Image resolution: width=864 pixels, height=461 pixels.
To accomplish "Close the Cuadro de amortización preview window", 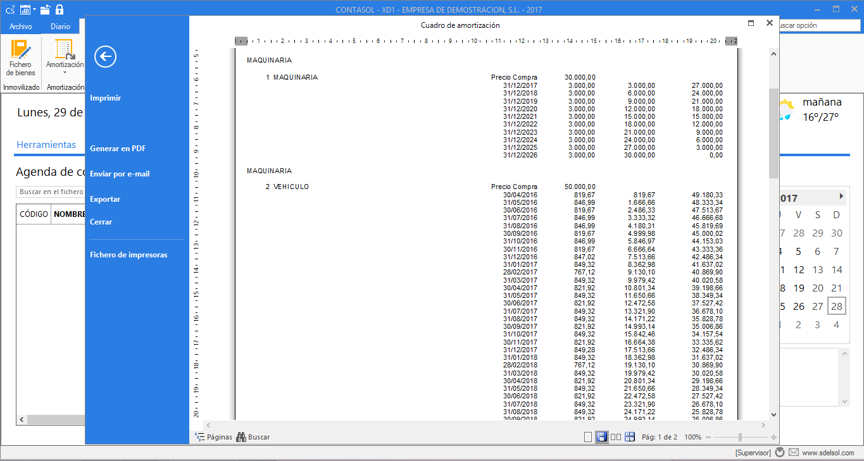I will tap(770, 23).
